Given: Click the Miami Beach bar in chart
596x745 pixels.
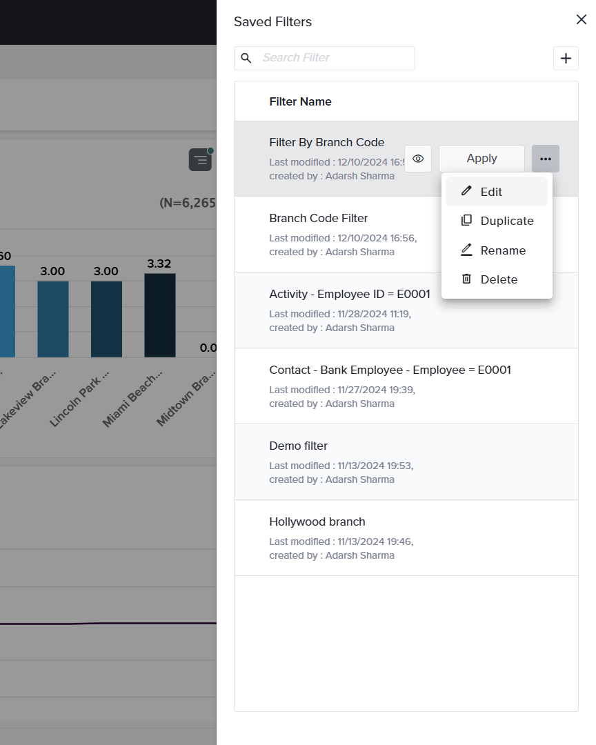Looking at the screenshot, I should point(159,315).
